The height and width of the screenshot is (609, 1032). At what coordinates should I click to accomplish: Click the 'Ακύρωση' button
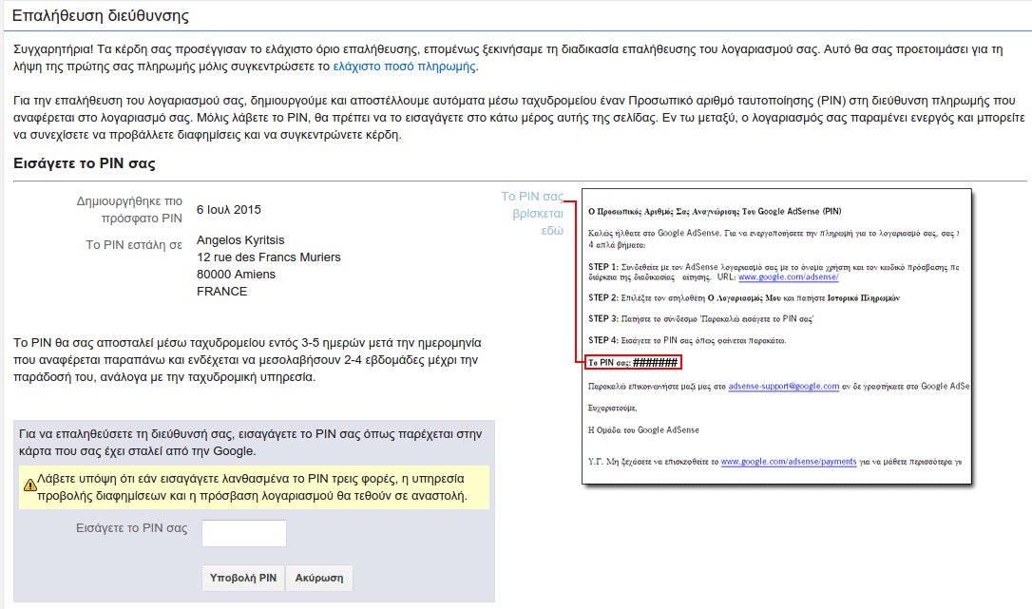point(319,578)
